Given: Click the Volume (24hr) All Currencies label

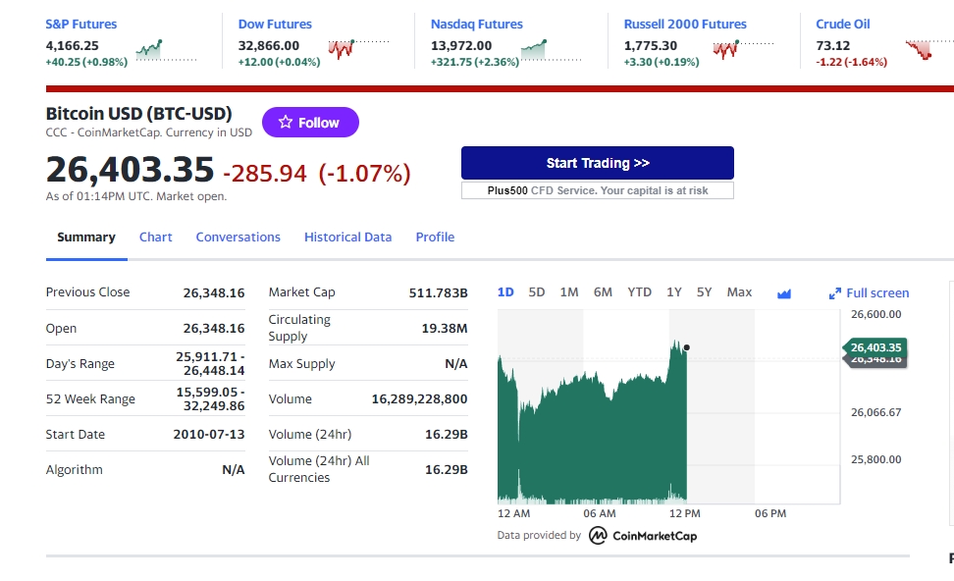Looking at the screenshot, I should click(319, 469).
